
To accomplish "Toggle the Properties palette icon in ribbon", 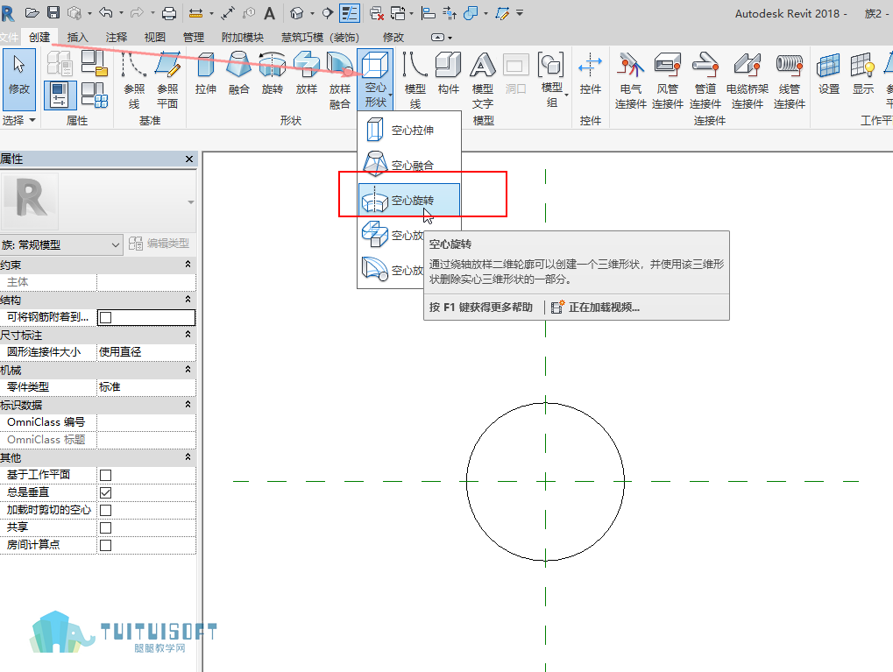I will (x=60, y=95).
